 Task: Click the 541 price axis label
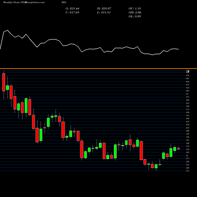point(188,103)
